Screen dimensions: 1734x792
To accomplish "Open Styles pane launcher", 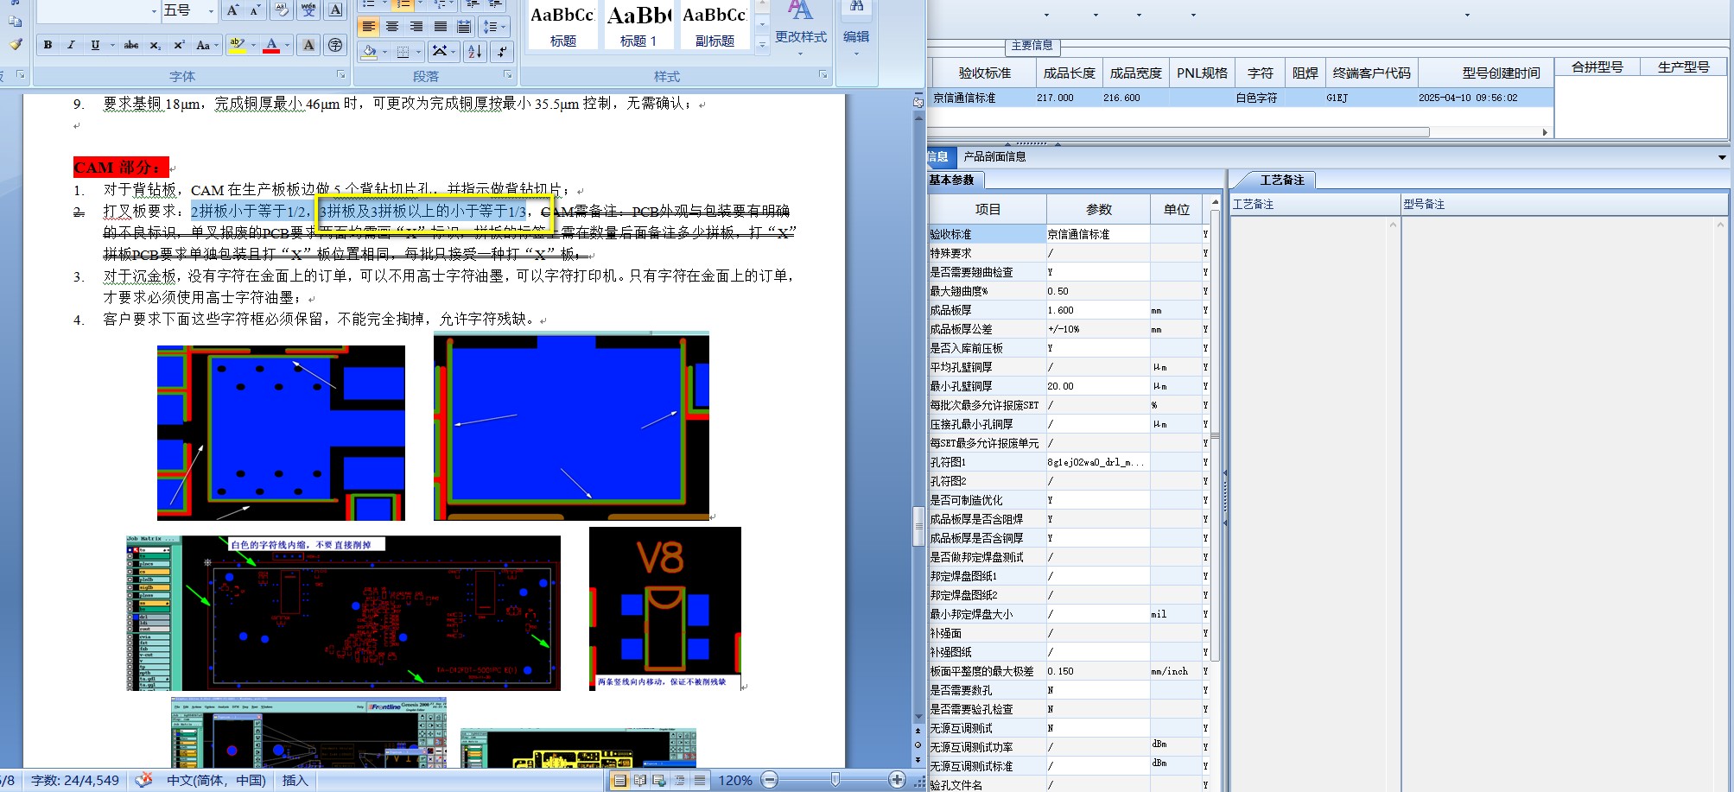I will coord(823,75).
